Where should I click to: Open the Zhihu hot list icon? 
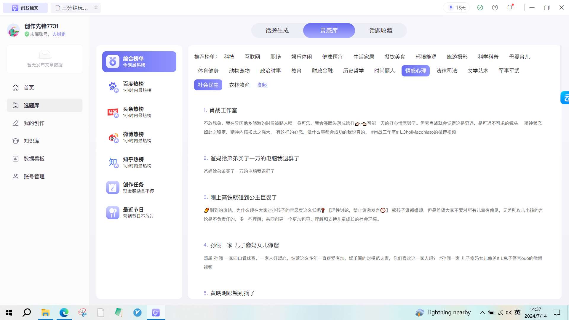(x=113, y=162)
